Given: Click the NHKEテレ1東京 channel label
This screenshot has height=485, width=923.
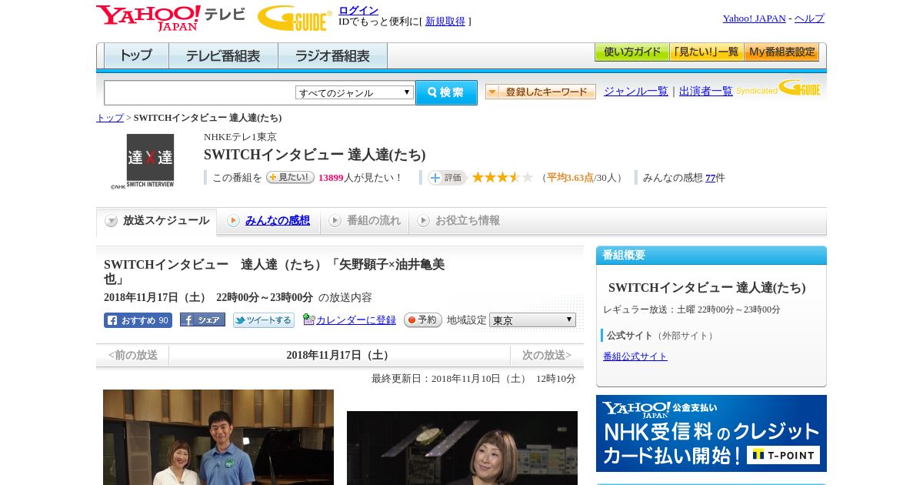Looking at the screenshot, I should coord(240,137).
